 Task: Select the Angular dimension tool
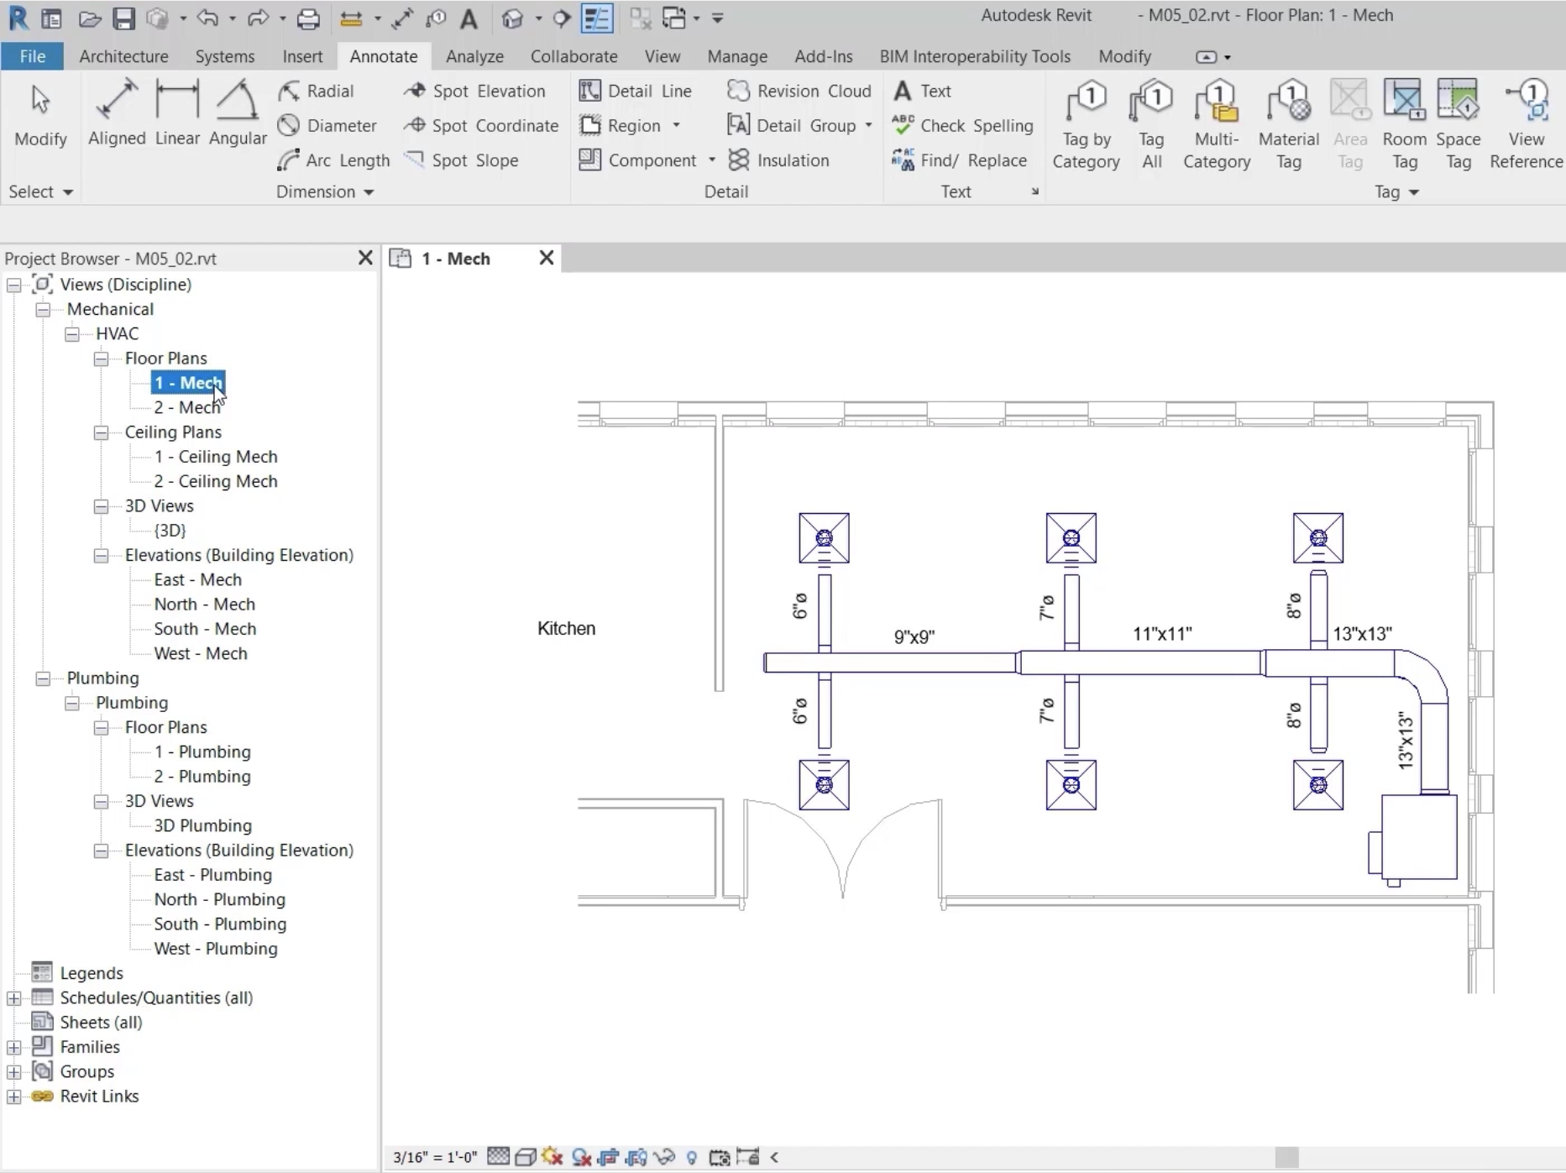pyautogui.click(x=238, y=113)
